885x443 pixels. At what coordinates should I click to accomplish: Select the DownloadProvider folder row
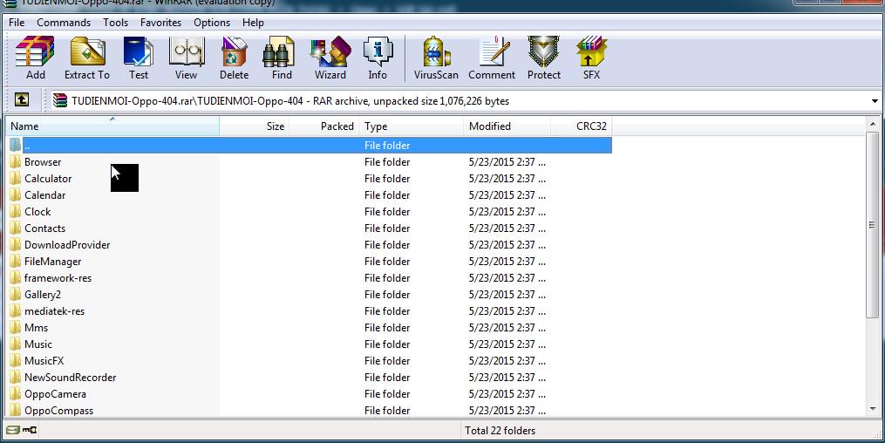coord(309,244)
